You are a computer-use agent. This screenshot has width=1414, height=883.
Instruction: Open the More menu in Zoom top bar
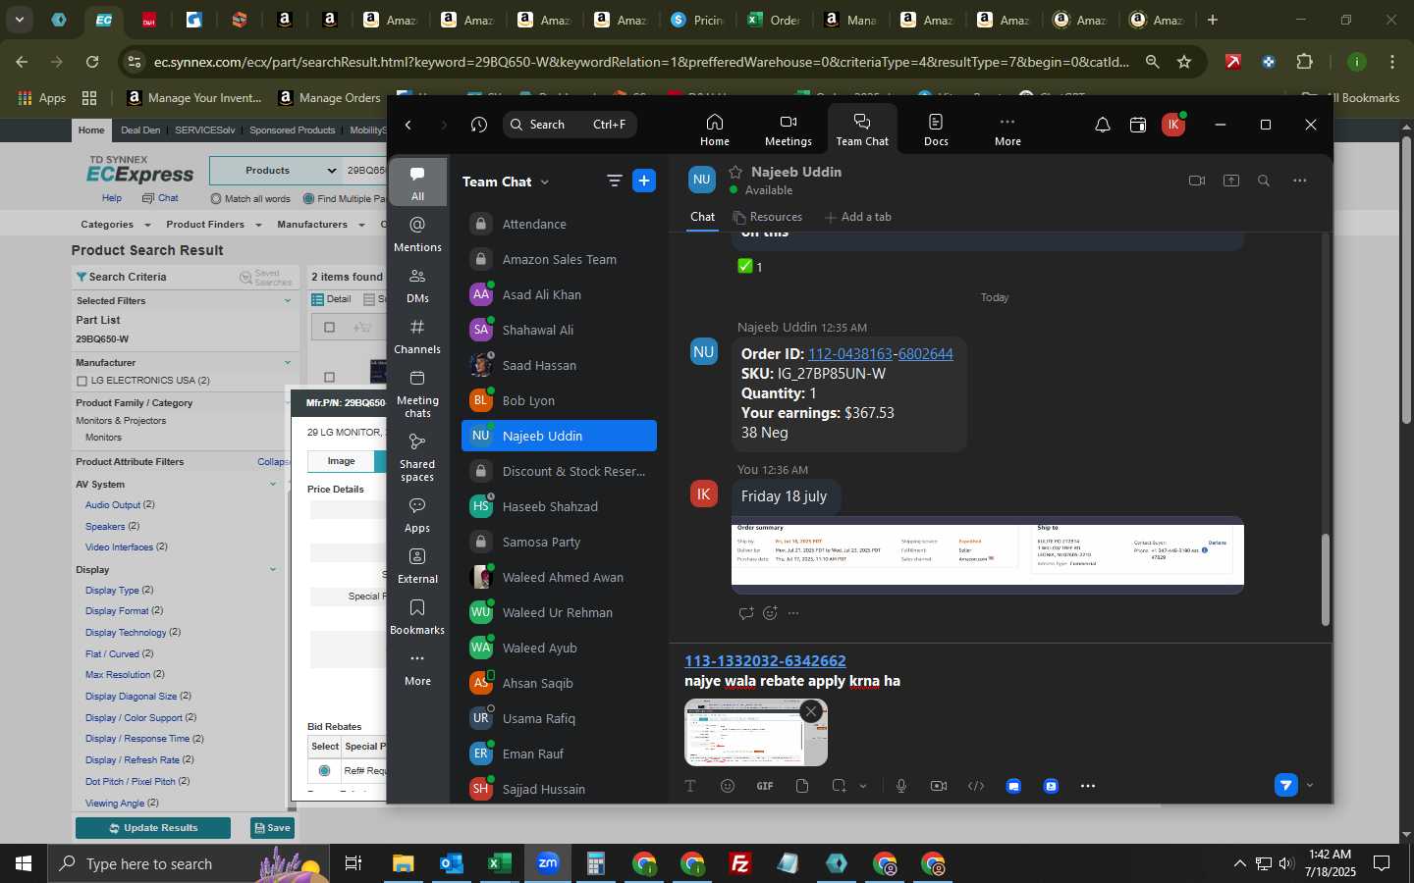pos(1007,130)
